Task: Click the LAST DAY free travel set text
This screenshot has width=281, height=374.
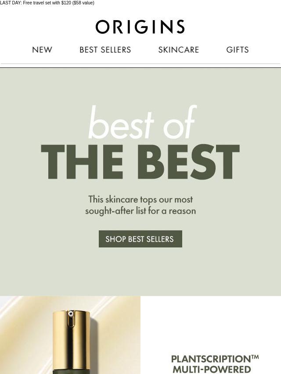Action: (47, 3)
